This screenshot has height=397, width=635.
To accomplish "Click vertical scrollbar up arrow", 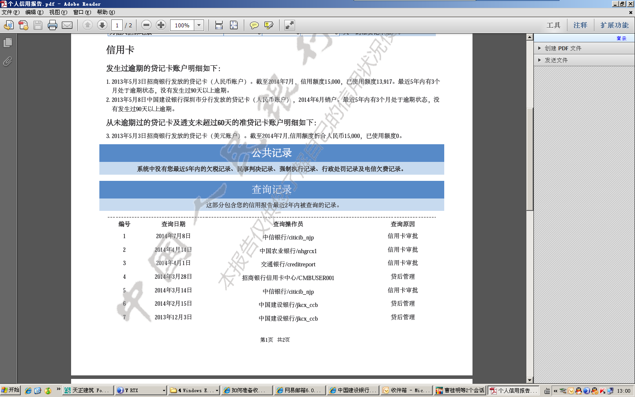I will click(530, 37).
